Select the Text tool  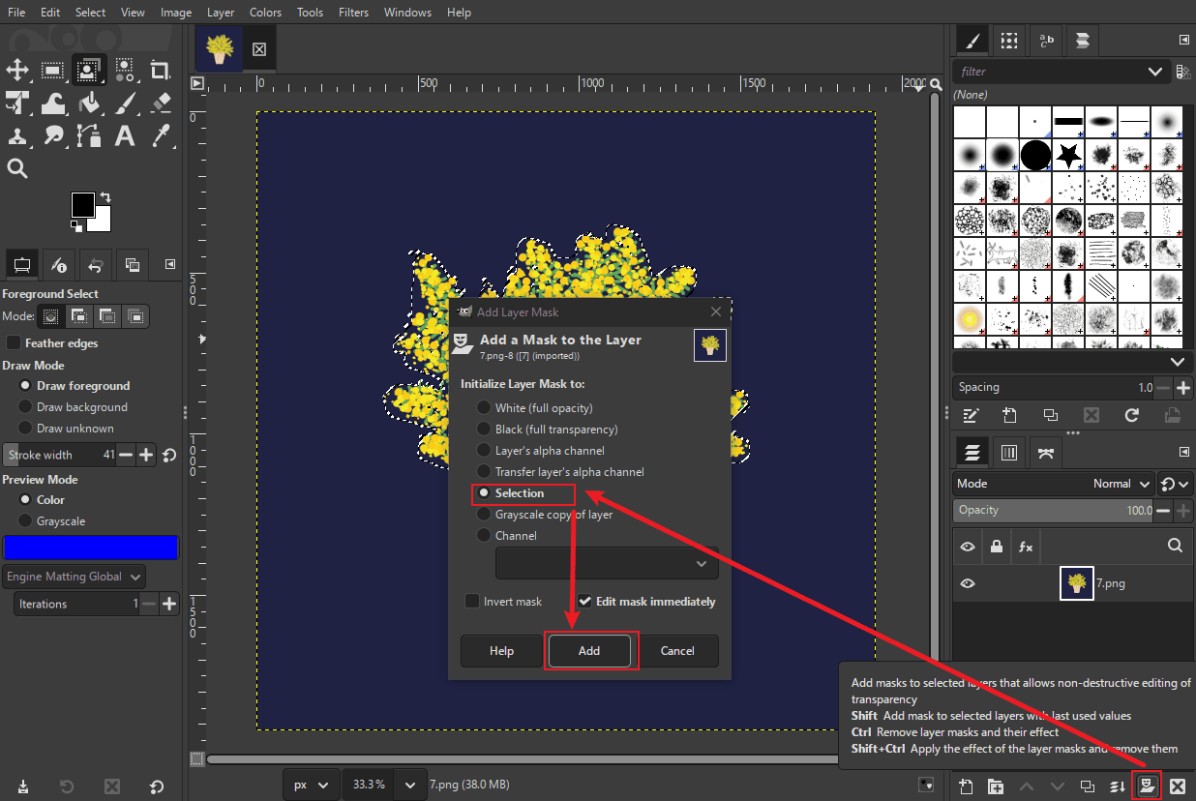coord(124,136)
